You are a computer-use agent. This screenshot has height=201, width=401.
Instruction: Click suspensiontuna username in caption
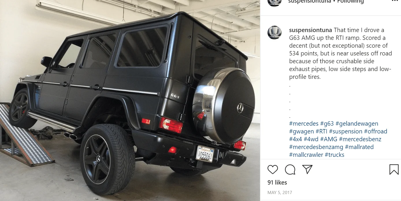click(311, 30)
